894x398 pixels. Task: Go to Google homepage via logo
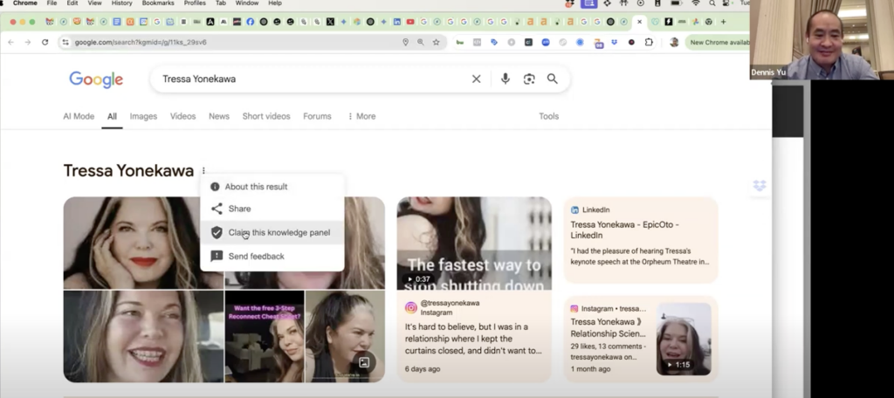click(x=96, y=79)
